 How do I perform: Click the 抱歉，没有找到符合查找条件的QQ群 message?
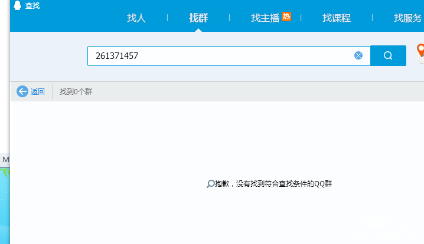tap(273, 184)
